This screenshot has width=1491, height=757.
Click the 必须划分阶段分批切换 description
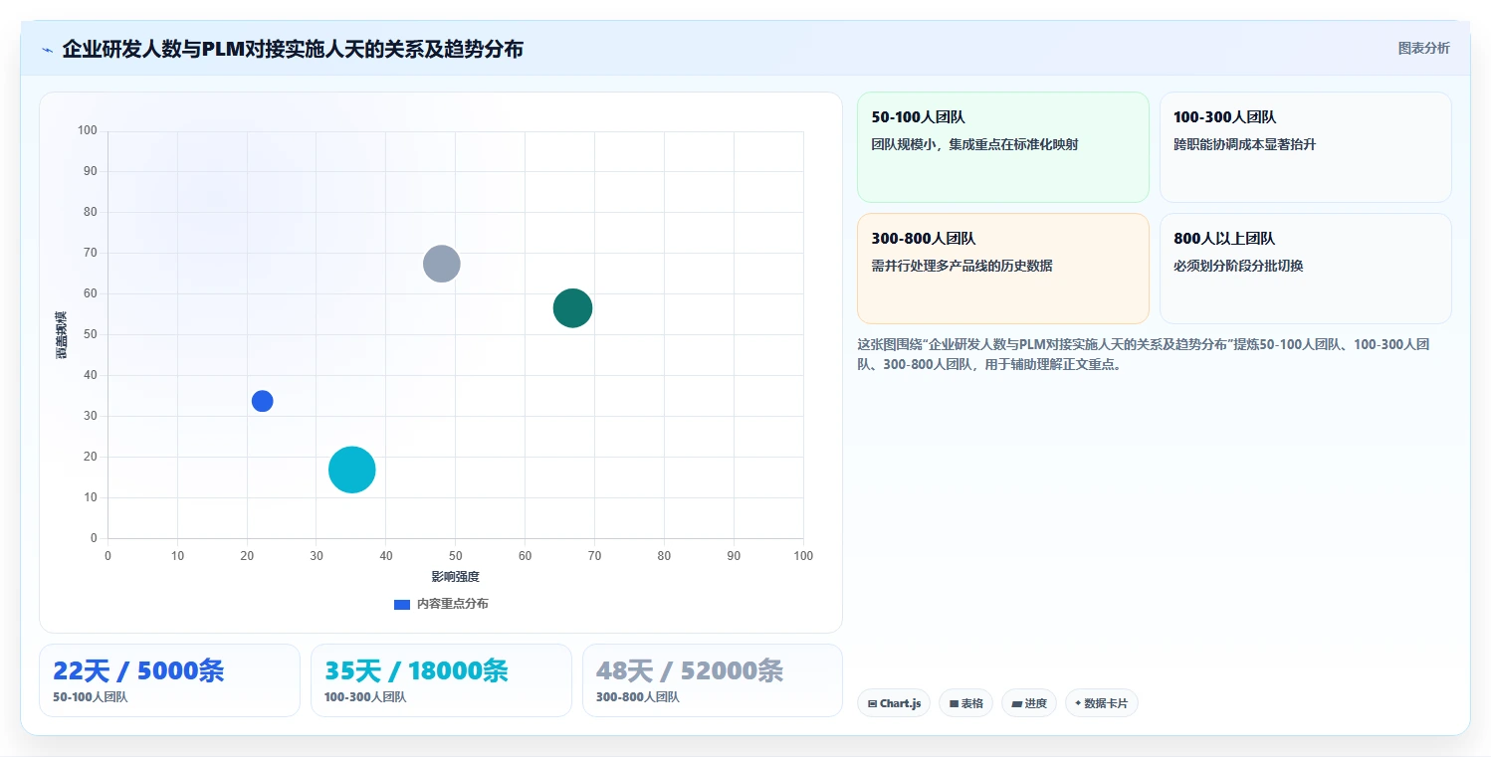coord(1238,266)
